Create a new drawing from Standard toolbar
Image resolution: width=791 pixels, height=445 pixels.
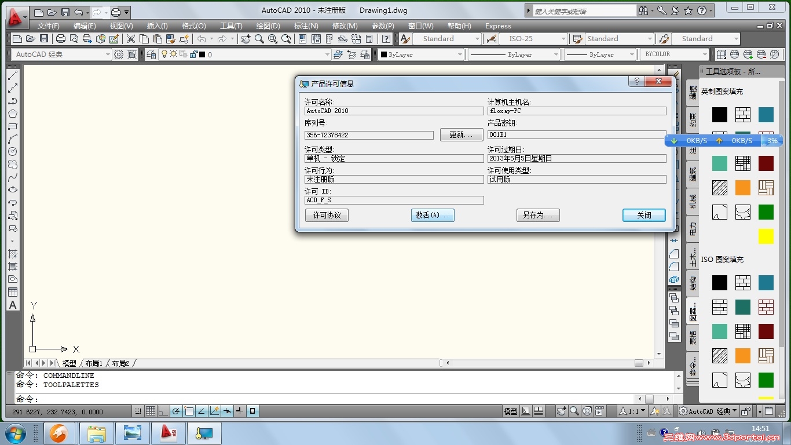(17, 39)
